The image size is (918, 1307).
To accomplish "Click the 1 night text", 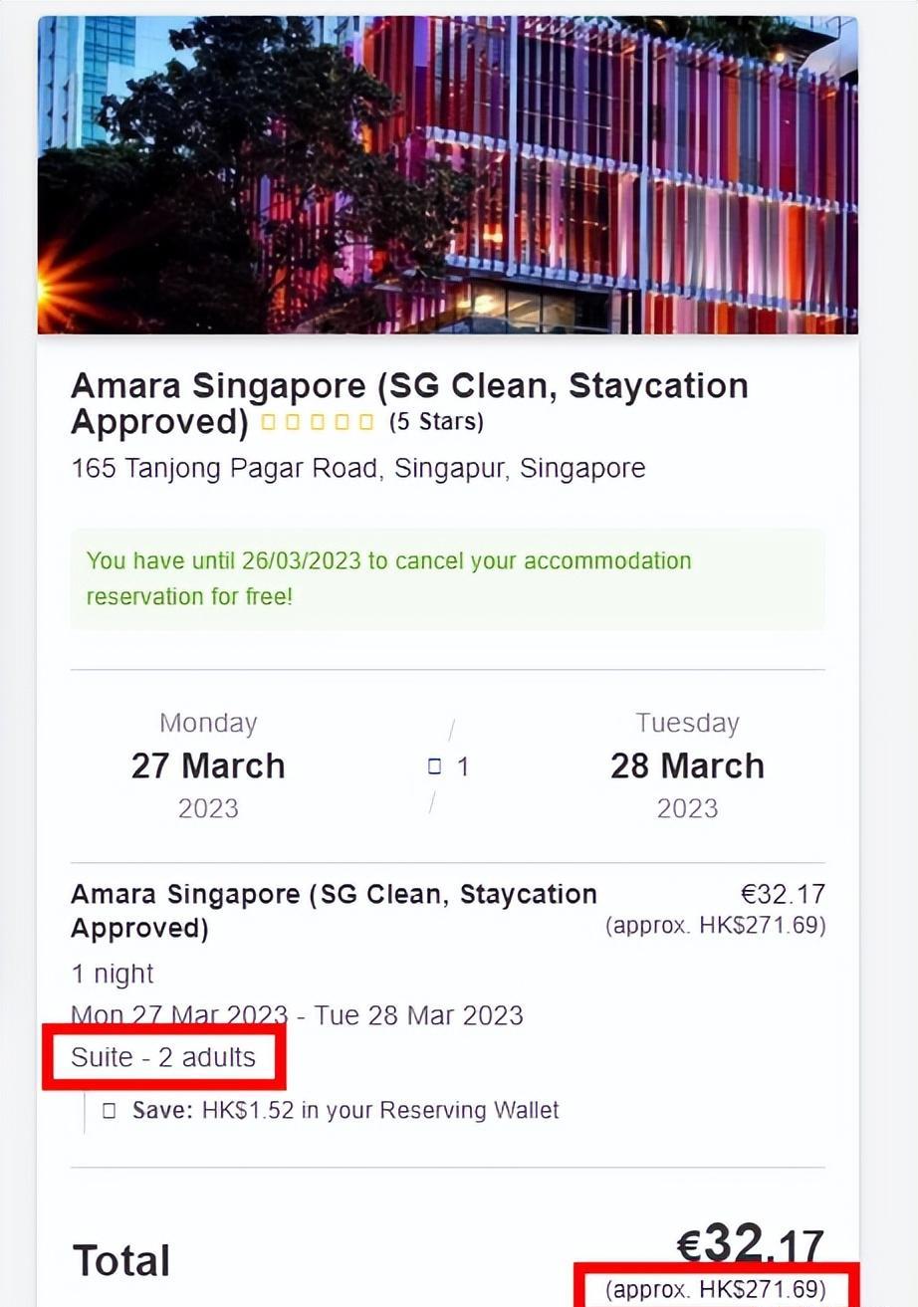I will [x=113, y=974].
